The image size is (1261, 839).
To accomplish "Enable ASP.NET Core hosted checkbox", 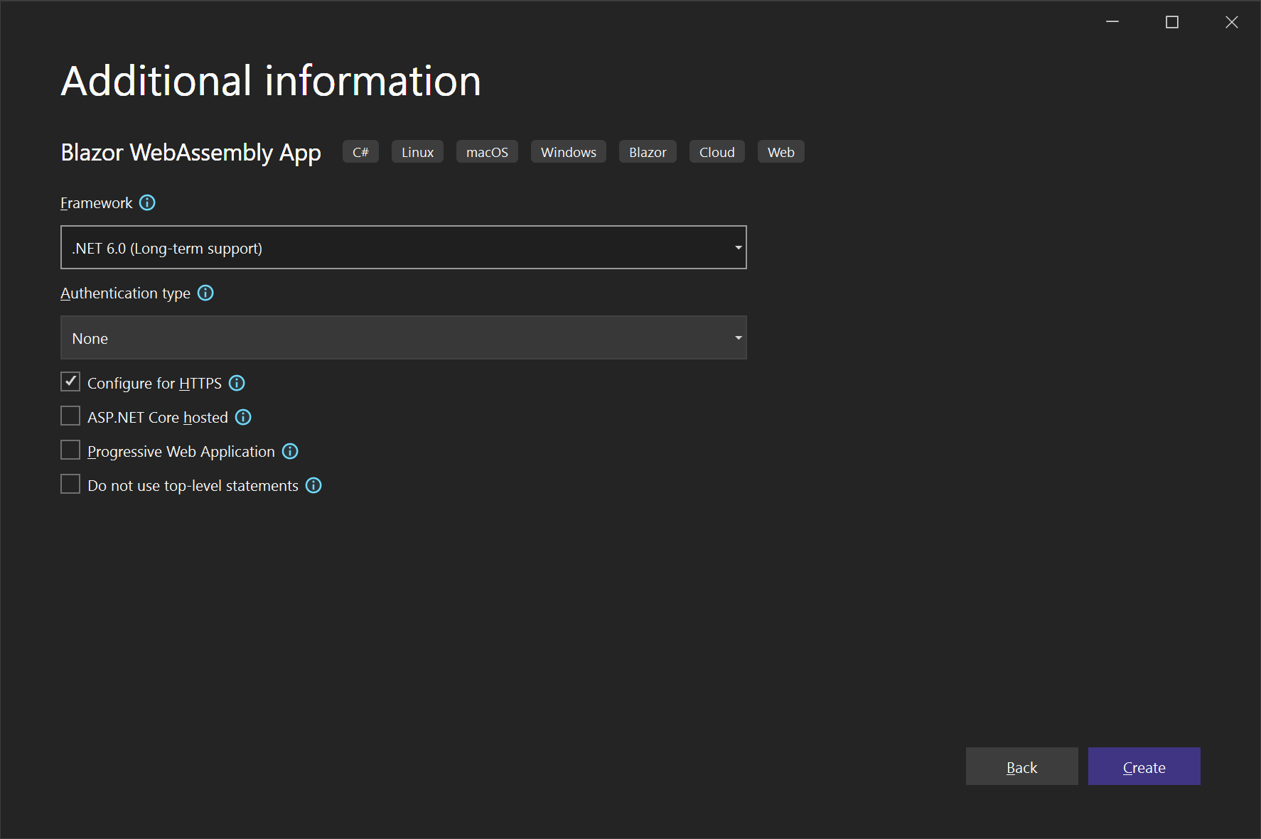I will click(70, 416).
